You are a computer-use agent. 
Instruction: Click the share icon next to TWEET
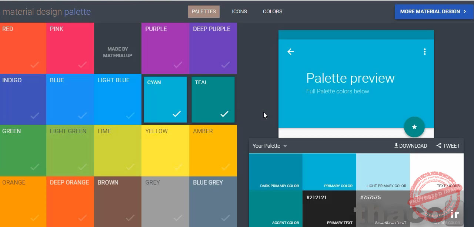click(x=438, y=145)
